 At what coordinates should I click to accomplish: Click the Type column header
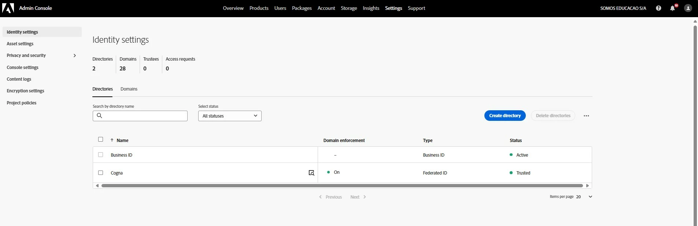click(x=428, y=141)
